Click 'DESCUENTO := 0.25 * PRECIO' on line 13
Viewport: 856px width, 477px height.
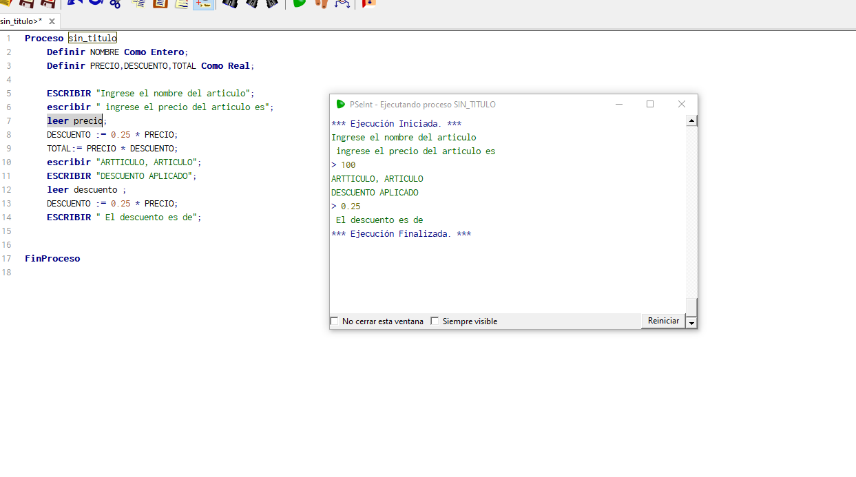(112, 204)
